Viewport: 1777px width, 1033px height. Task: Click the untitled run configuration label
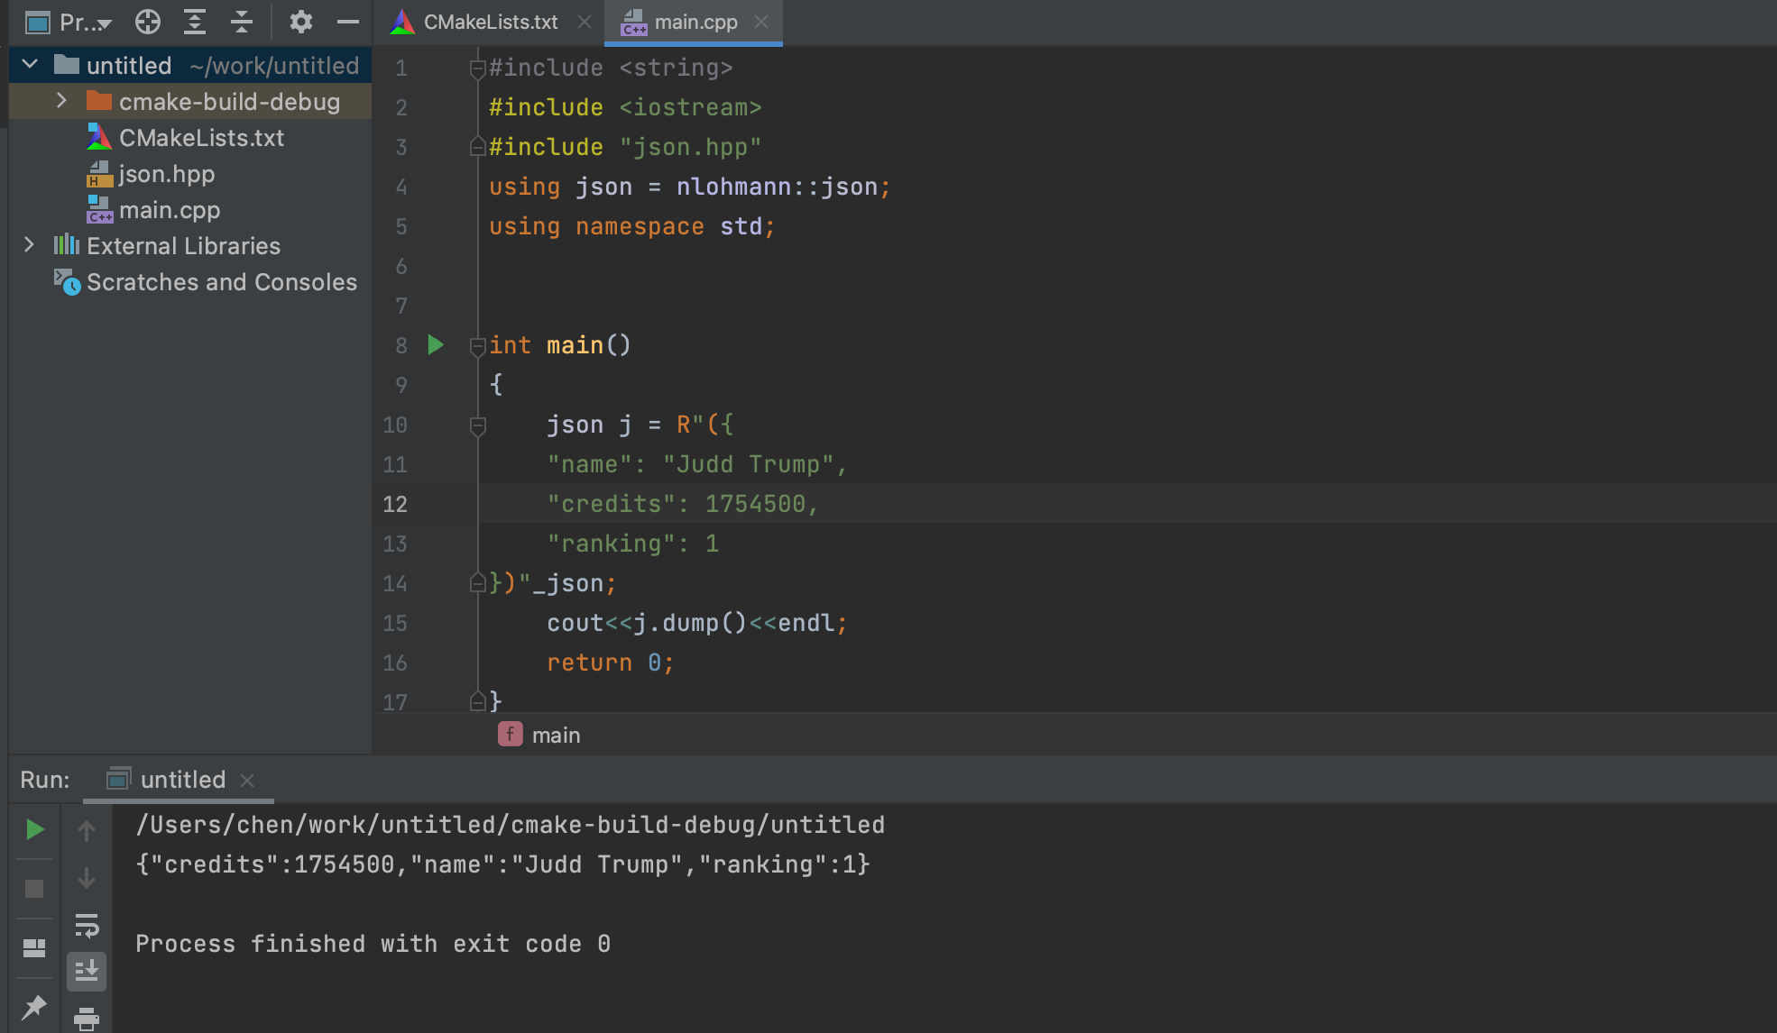182,780
